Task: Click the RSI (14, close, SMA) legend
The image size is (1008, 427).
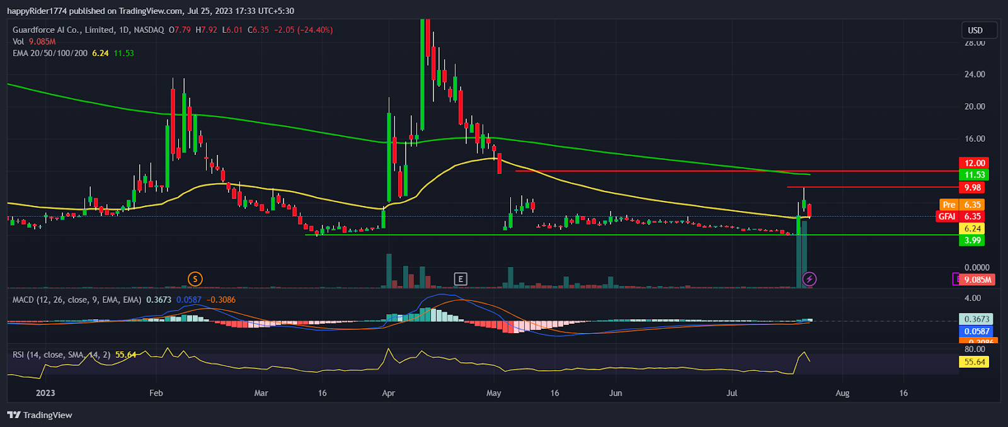Action: [61, 355]
